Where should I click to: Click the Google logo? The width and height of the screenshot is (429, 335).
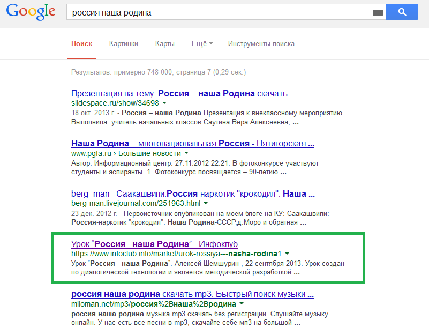coord(31,12)
